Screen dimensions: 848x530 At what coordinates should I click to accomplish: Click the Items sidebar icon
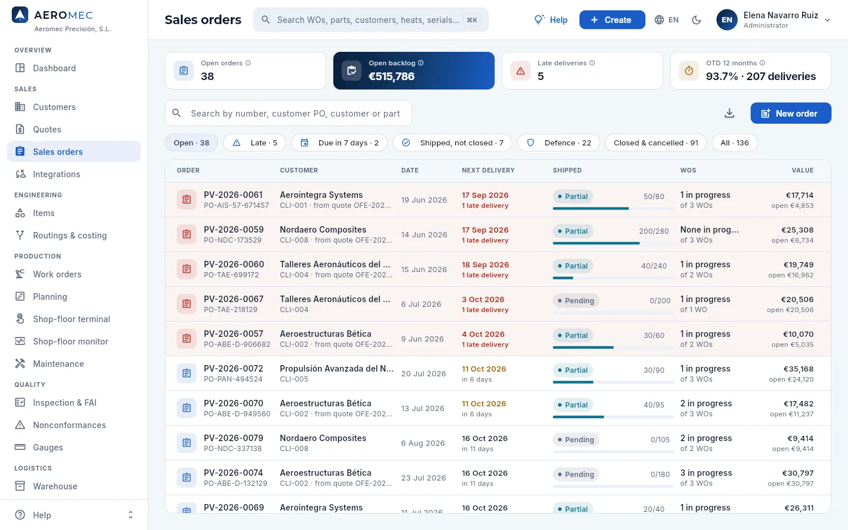click(x=20, y=213)
